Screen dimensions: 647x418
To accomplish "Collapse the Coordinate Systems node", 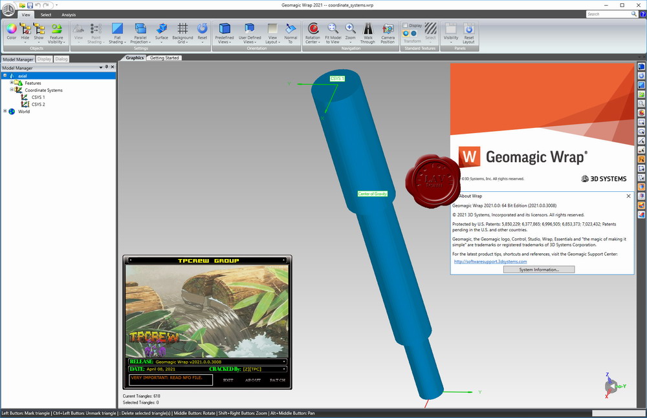I will point(12,89).
